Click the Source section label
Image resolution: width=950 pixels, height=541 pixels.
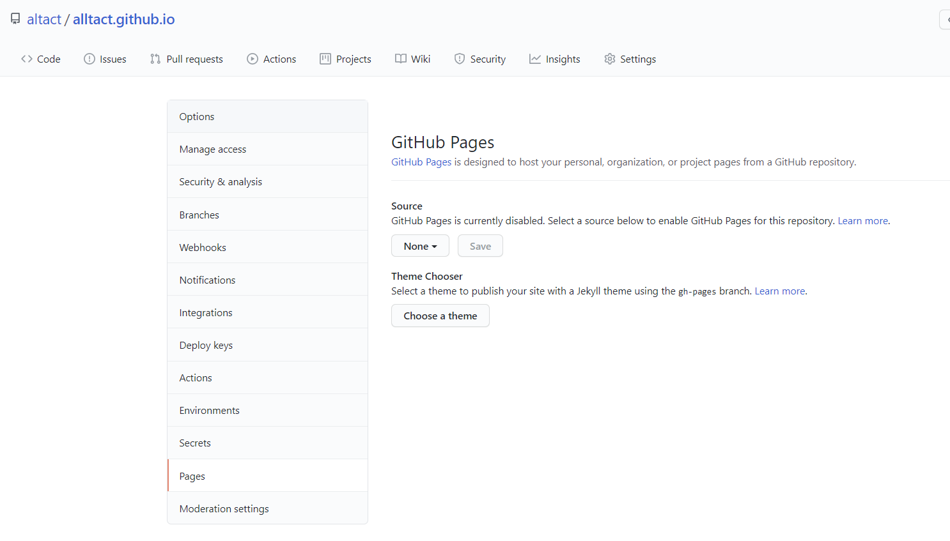[x=407, y=206]
